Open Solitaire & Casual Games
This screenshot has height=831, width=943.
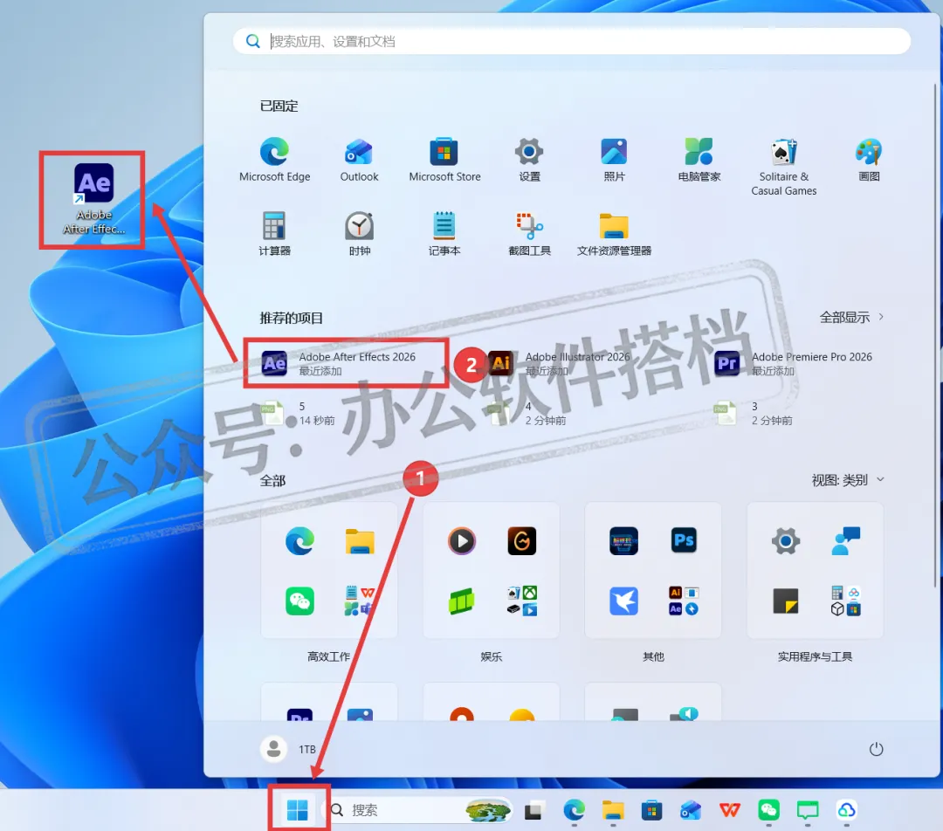click(783, 167)
